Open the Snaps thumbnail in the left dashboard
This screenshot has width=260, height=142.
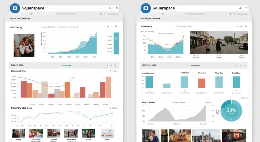tap(19, 133)
